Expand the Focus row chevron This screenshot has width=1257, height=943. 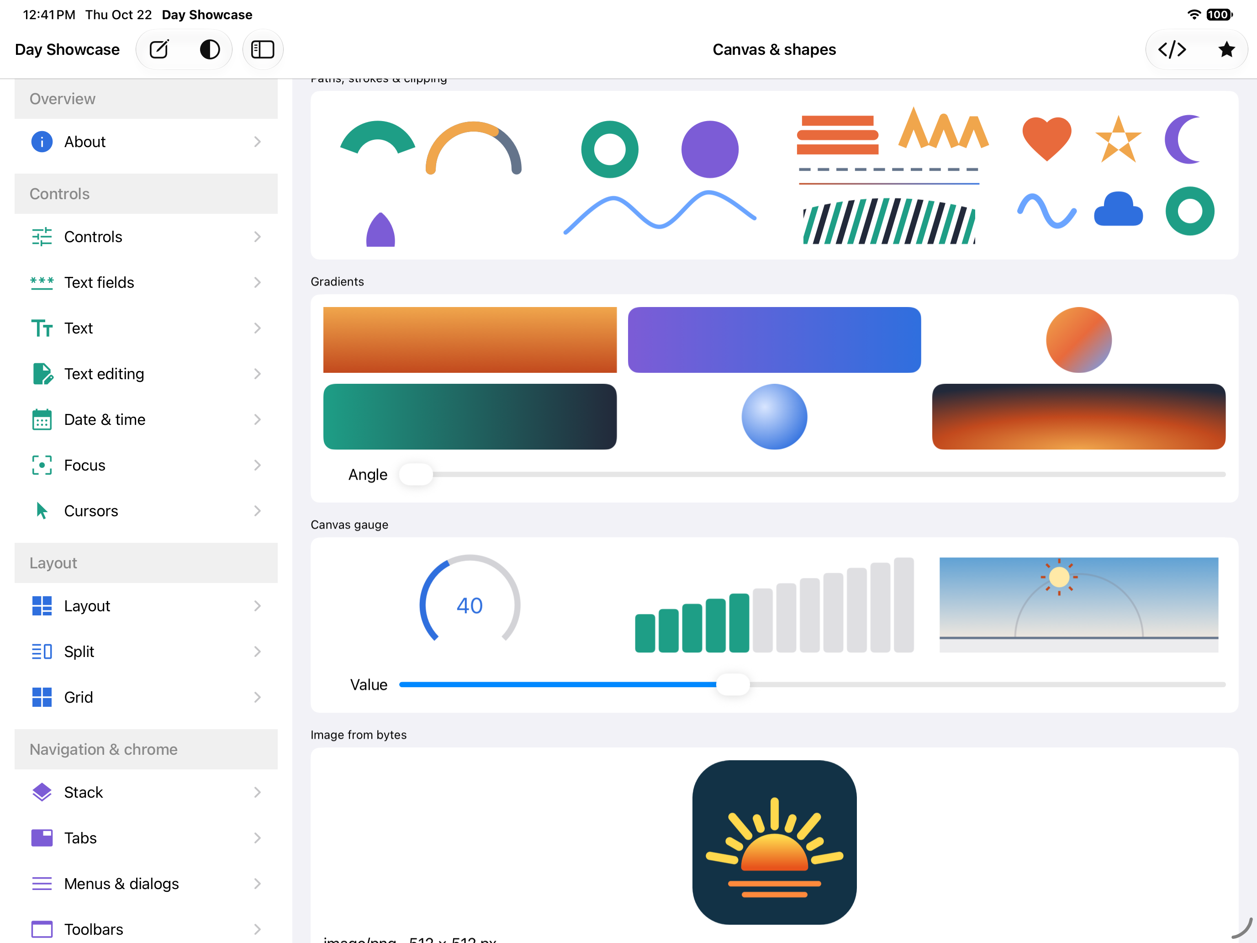tap(258, 465)
